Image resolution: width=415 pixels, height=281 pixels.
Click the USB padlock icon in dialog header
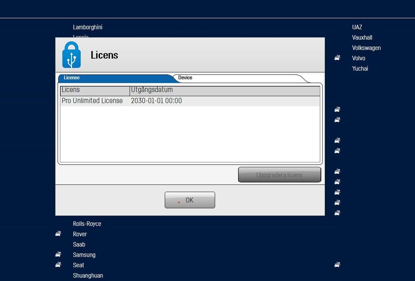tap(71, 55)
